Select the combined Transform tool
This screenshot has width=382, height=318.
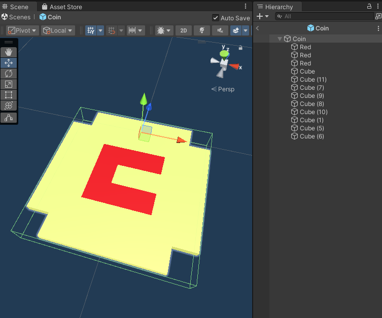(x=9, y=105)
